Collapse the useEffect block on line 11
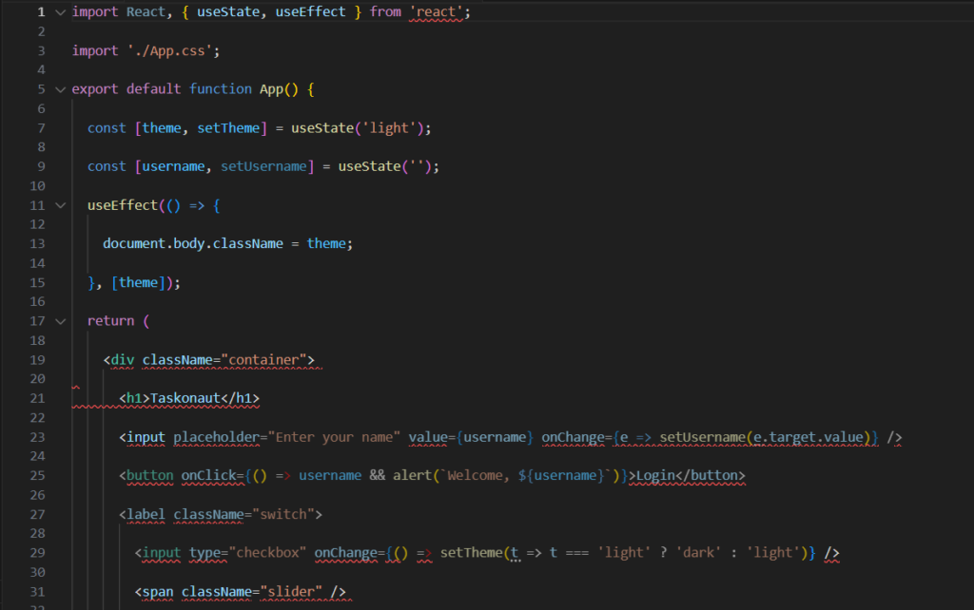The height and width of the screenshot is (610, 974). click(59, 204)
